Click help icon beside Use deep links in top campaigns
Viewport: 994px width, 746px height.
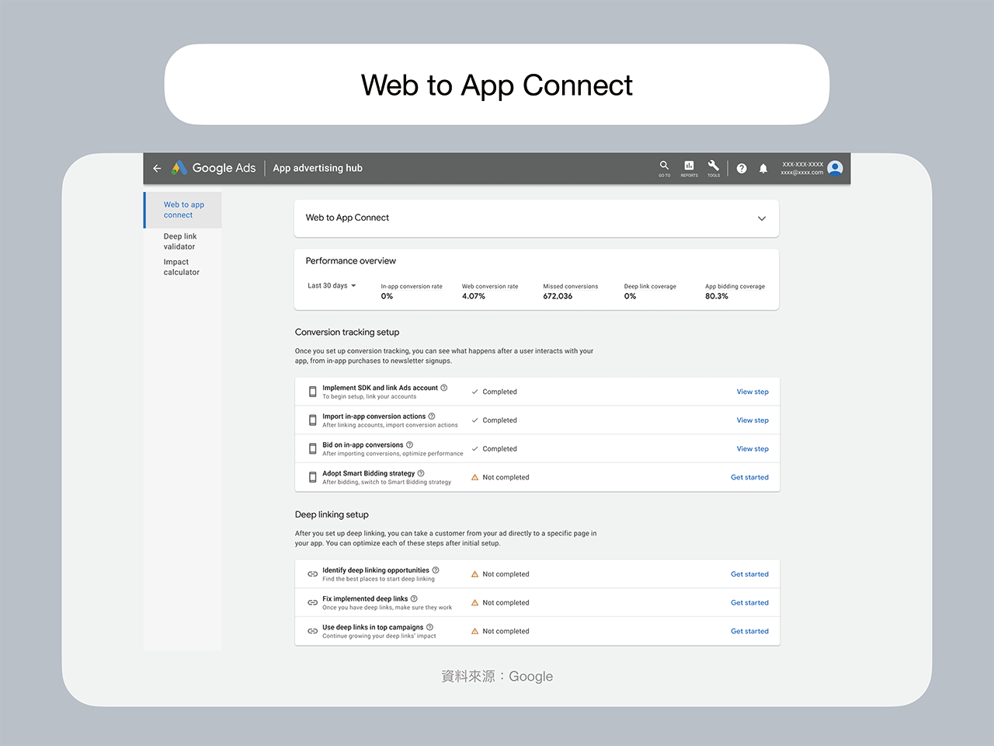[429, 627]
